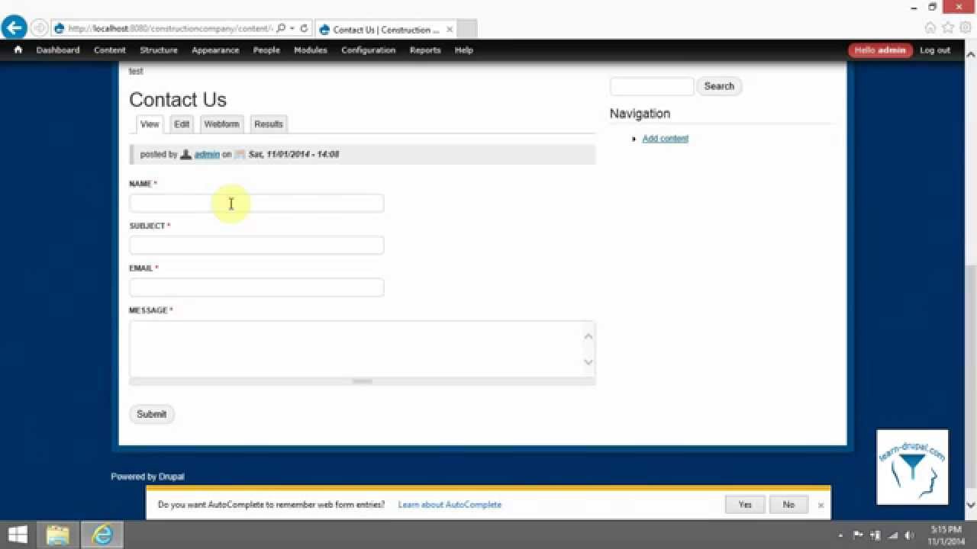The width and height of the screenshot is (977, 549).
Task: Dismiss the AutoComplete notification bar
Action: 821,505
